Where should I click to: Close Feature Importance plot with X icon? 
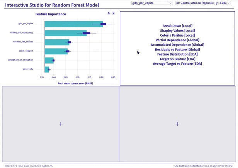click(x=113, y=13)
